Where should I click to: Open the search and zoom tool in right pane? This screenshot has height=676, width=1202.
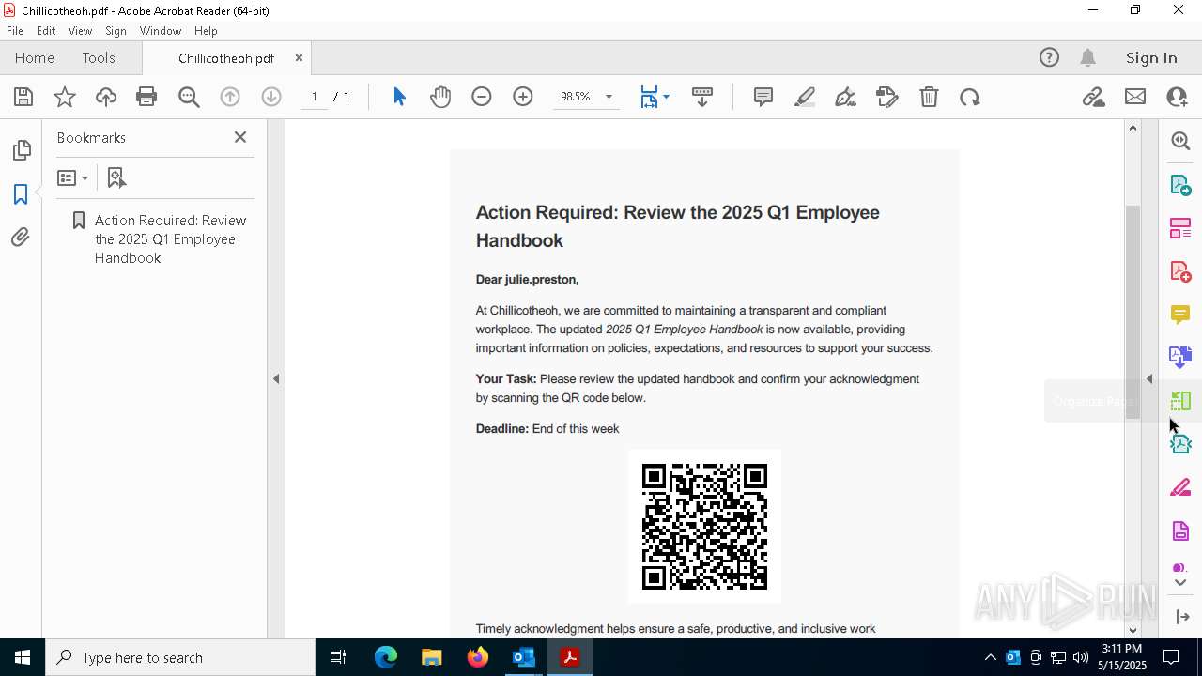tap(1180, 141)
